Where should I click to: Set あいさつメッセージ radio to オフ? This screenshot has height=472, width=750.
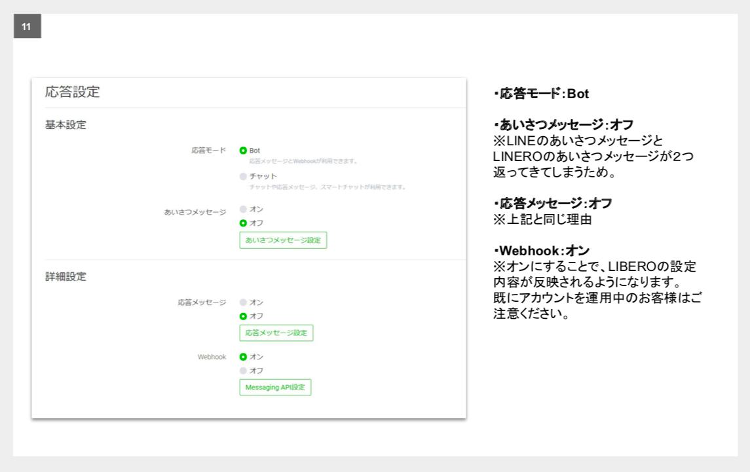[x=243, y=223]
